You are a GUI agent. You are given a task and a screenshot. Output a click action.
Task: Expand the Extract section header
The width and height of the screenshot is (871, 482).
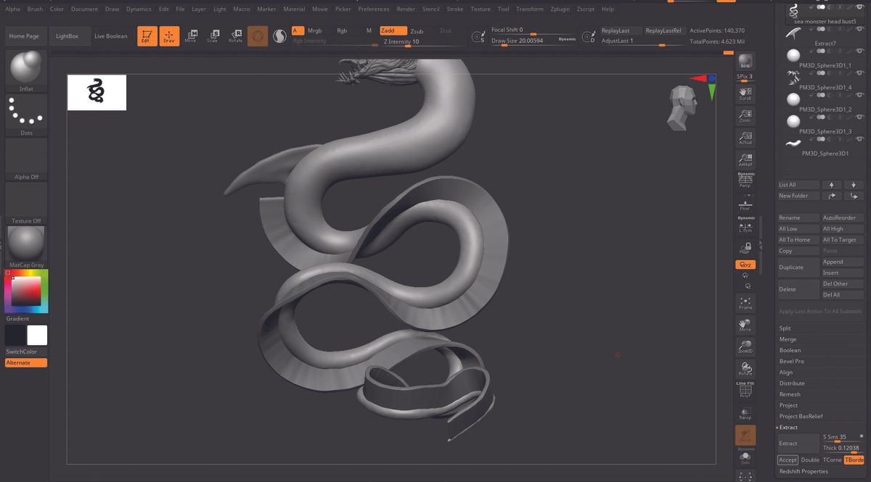(x=789, y=427)
